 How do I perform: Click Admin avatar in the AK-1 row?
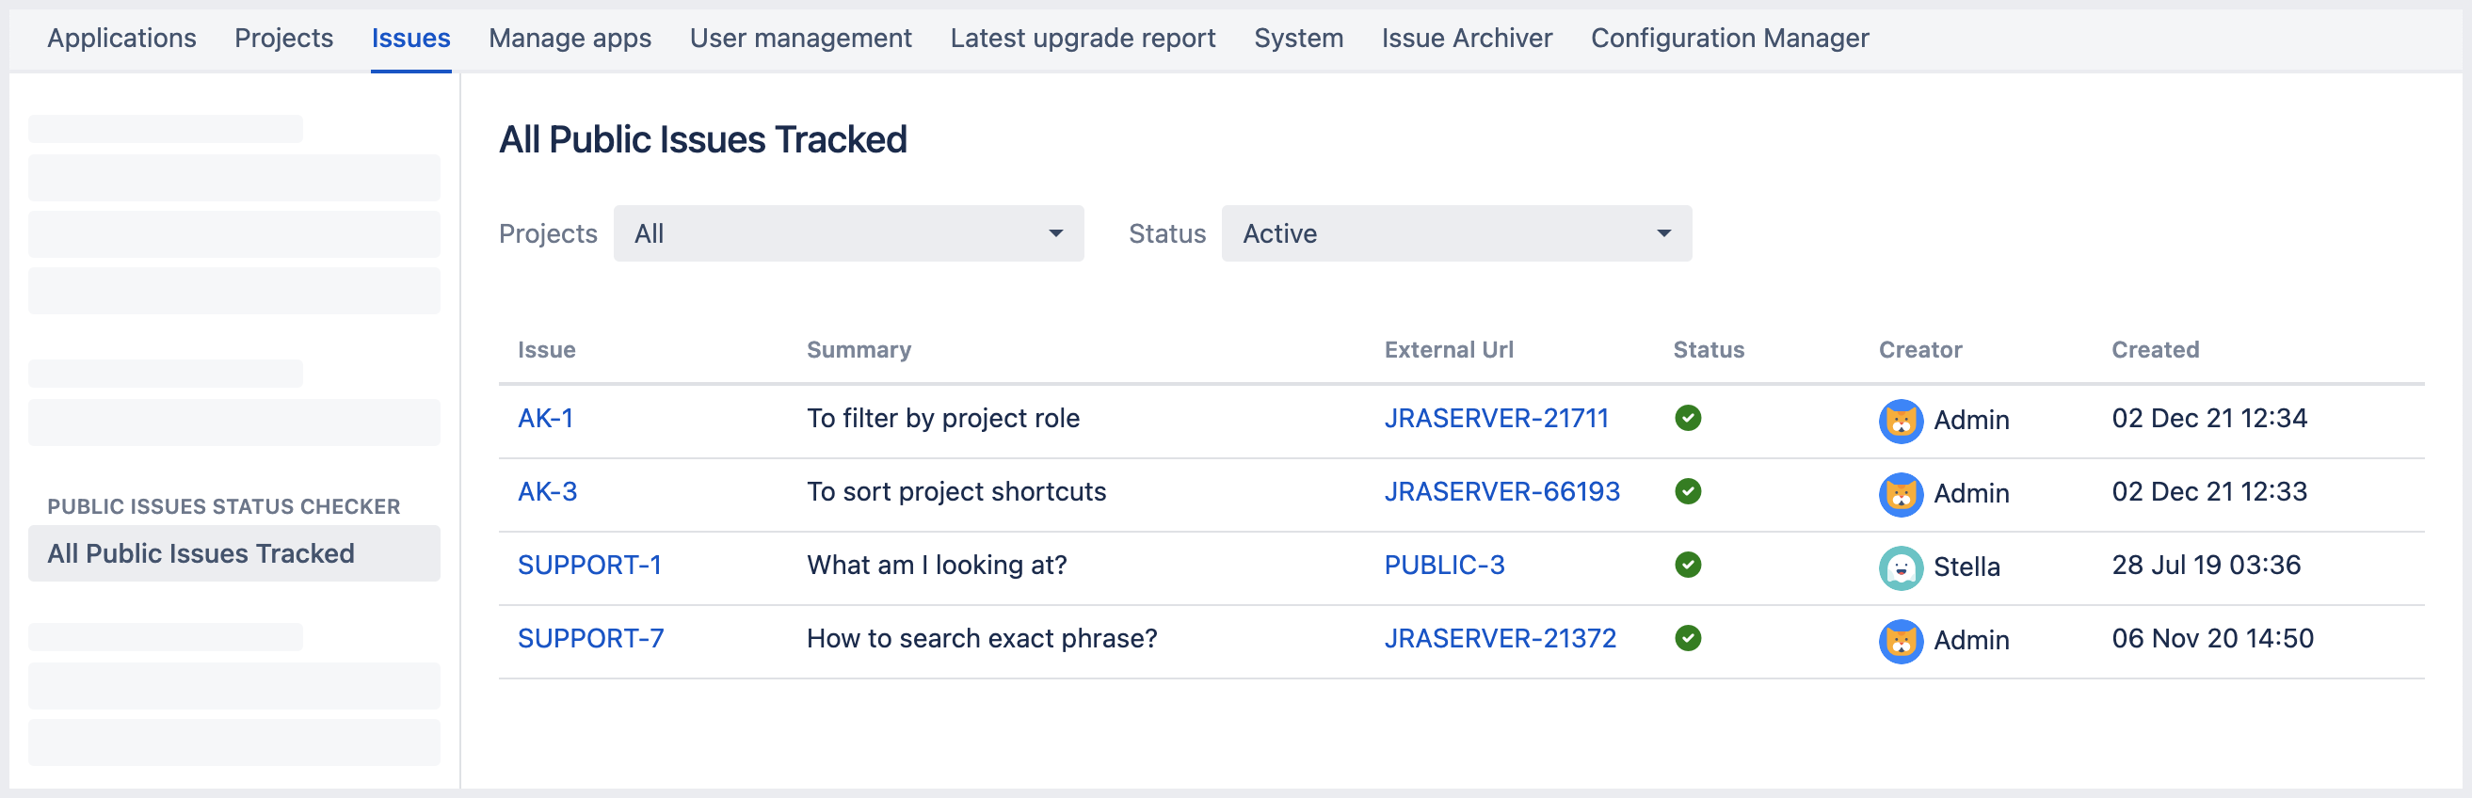[1899, 421]
